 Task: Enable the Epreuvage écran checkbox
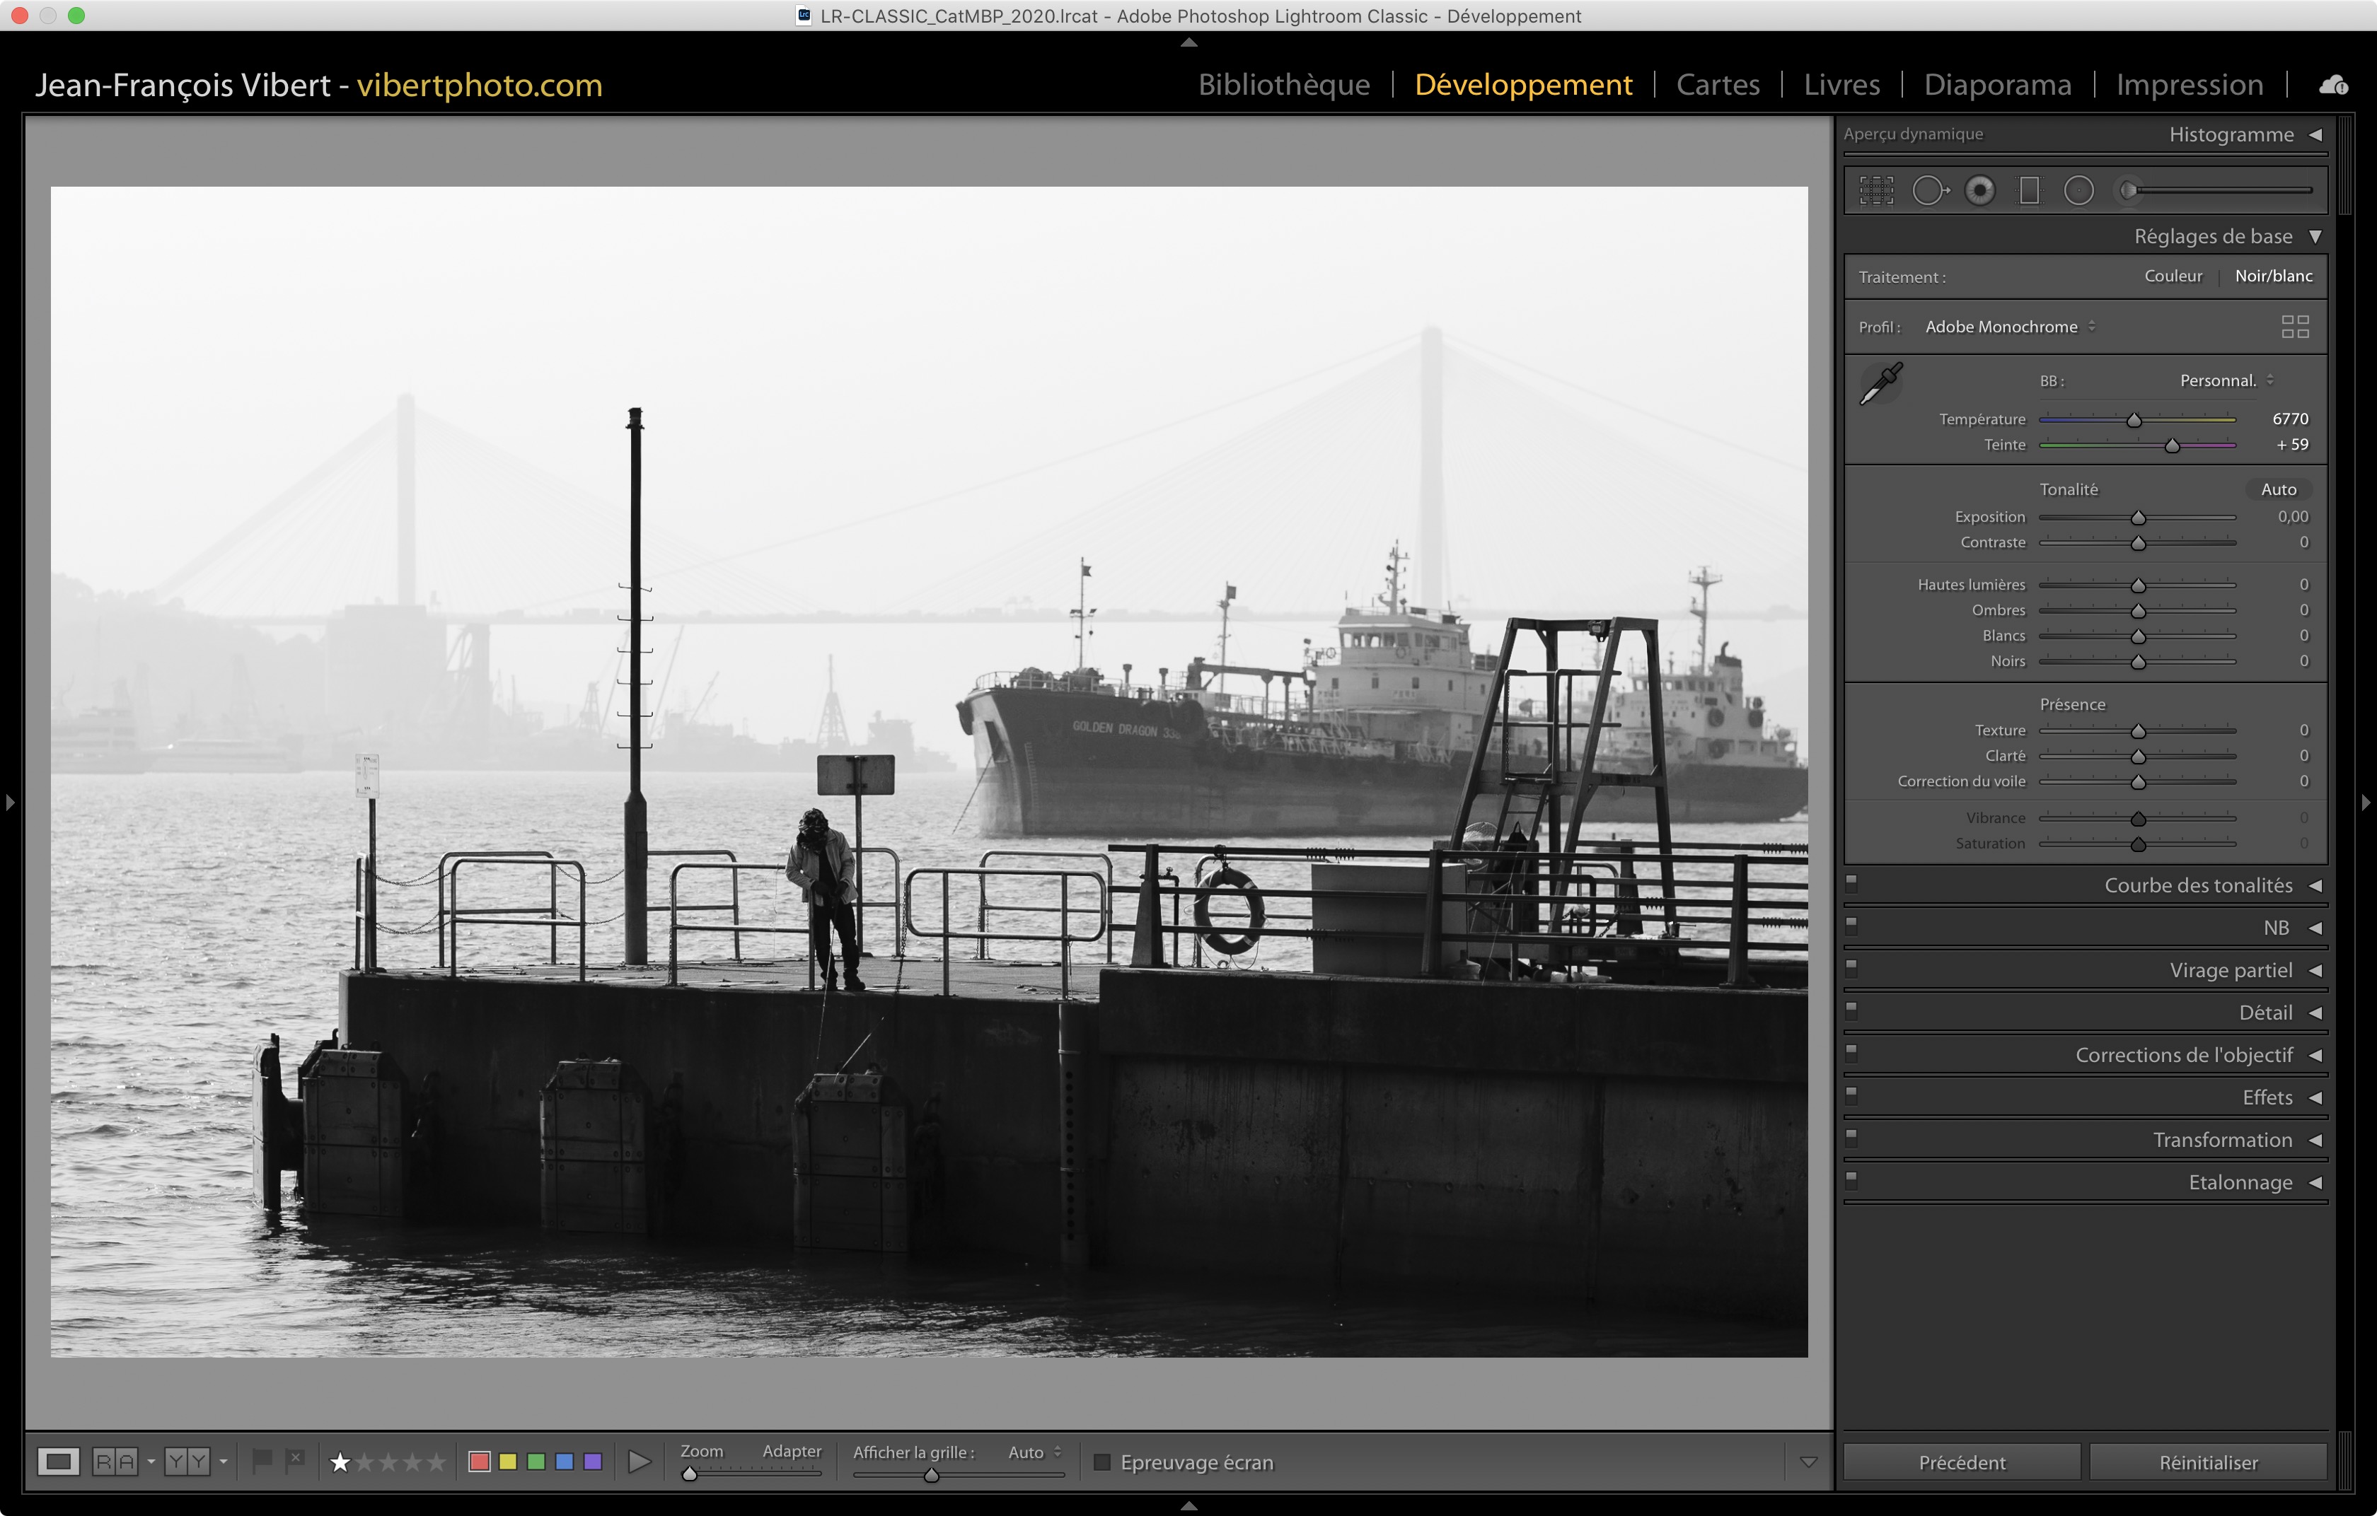[1103, 1462]
